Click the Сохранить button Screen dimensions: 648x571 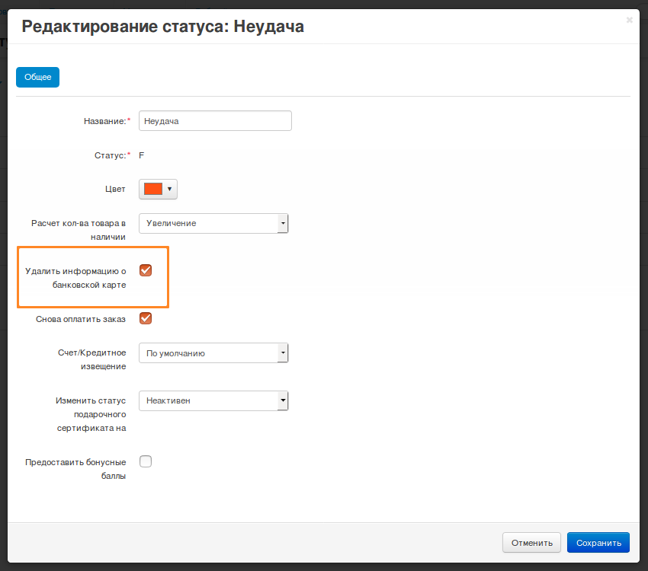point(598,543)
